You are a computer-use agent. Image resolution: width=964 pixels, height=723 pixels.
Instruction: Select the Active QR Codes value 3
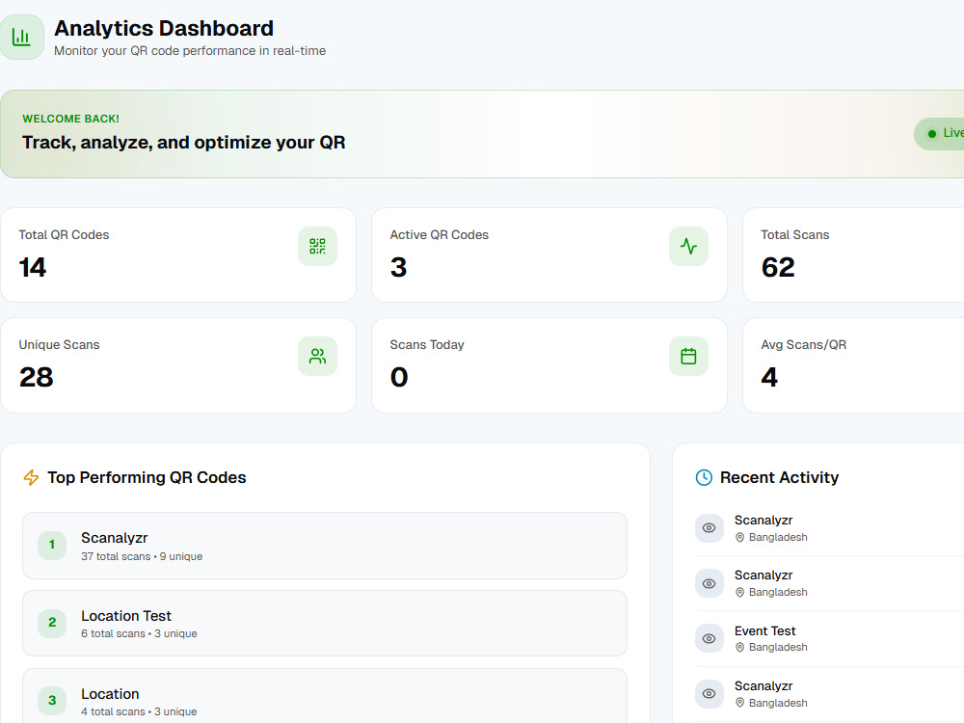point(398,267)
